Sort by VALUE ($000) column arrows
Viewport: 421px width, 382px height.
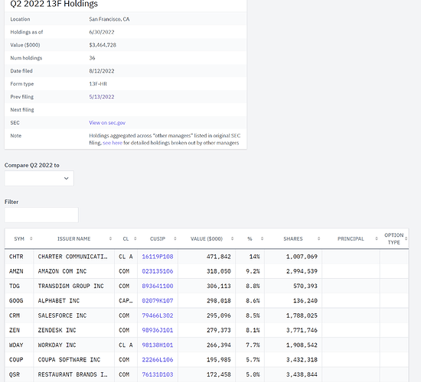(232, 239)
